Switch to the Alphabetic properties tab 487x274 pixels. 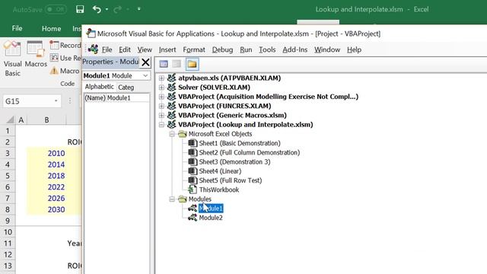point(99,87)
